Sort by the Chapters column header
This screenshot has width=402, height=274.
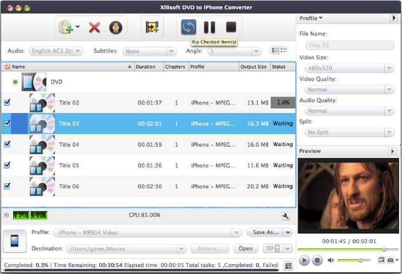pyautogui.click(x=176, y=67)
